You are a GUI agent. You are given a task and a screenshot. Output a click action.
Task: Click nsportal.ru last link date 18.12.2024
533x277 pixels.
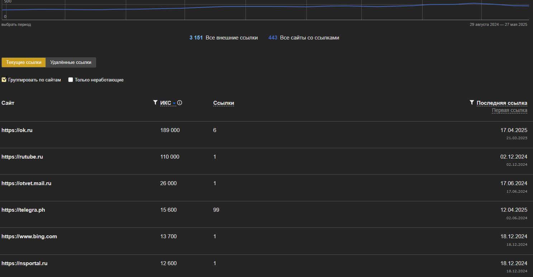pos(514,263)
